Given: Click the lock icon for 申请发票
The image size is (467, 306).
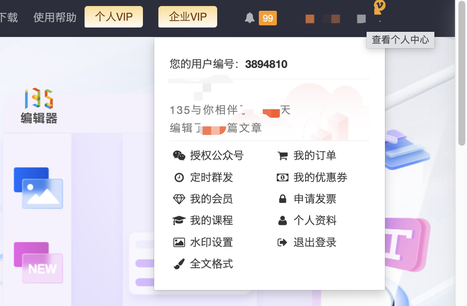Looking at the screenshot, I should [282, 199].
